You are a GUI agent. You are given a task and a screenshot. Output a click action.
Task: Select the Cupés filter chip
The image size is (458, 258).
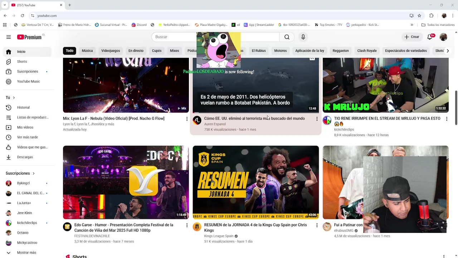(x=157, y=51)
